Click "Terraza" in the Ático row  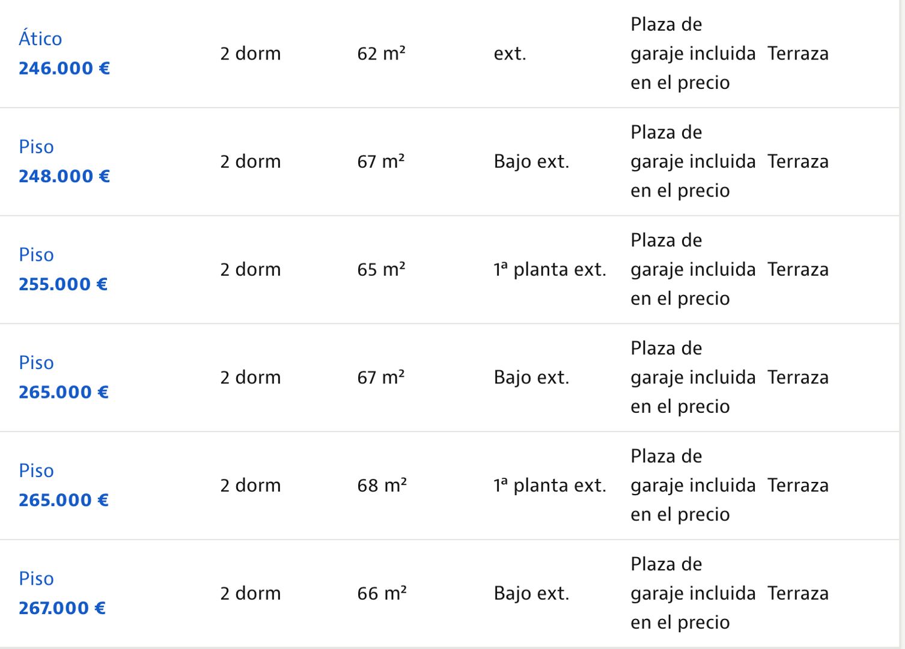point(797,53)
